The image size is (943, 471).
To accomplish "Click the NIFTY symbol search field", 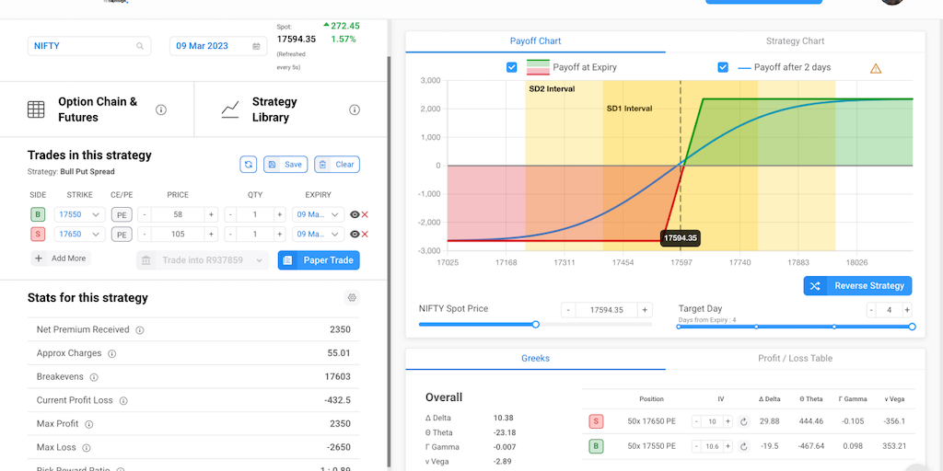I will coord(89,46).
